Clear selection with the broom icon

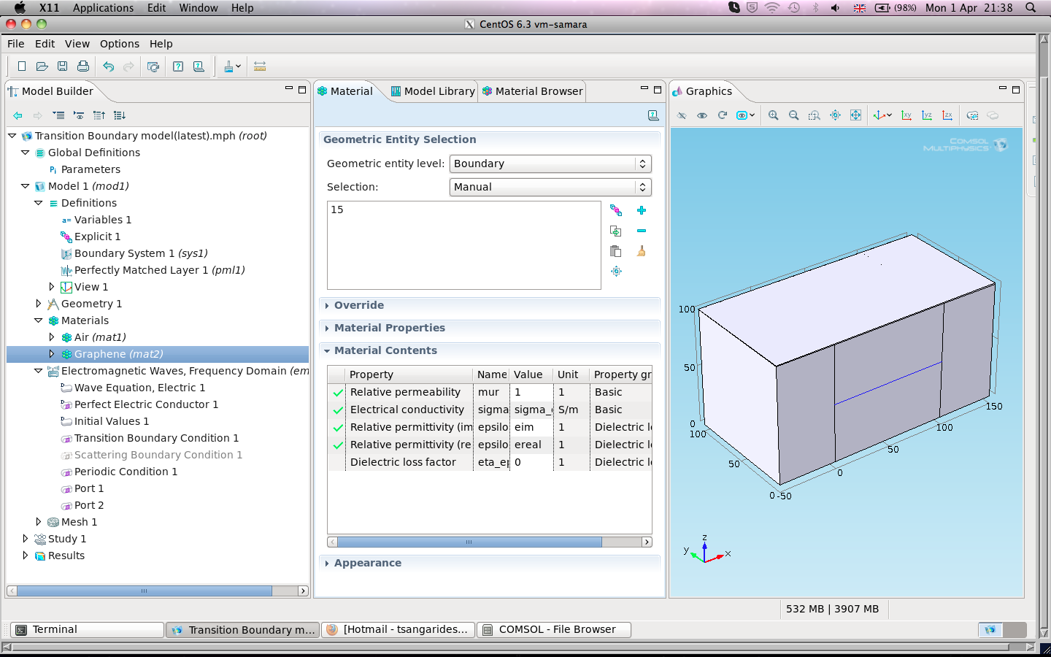(642, 251)
